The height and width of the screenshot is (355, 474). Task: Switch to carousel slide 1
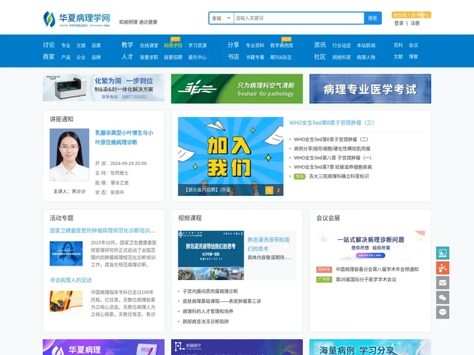click(269, 190)
